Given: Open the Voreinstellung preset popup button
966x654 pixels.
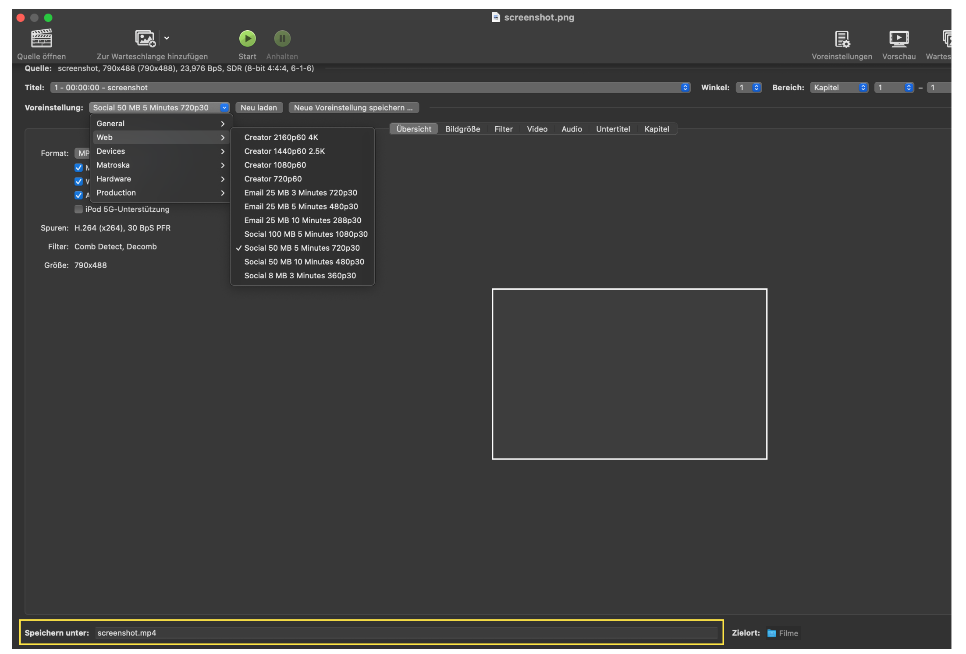Looking at the screenshot, I should 160,108.
